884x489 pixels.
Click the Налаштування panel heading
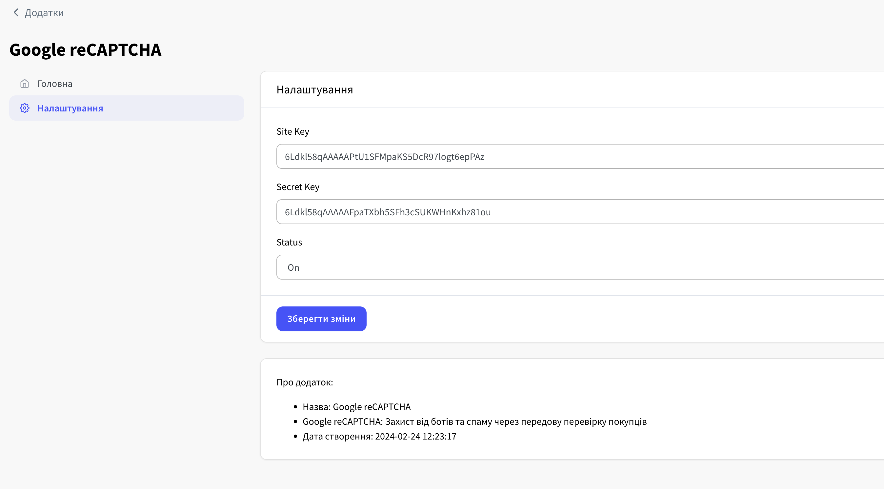[x=315, y=90]
